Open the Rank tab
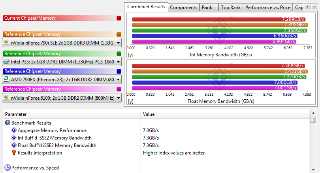 (209, 7)
